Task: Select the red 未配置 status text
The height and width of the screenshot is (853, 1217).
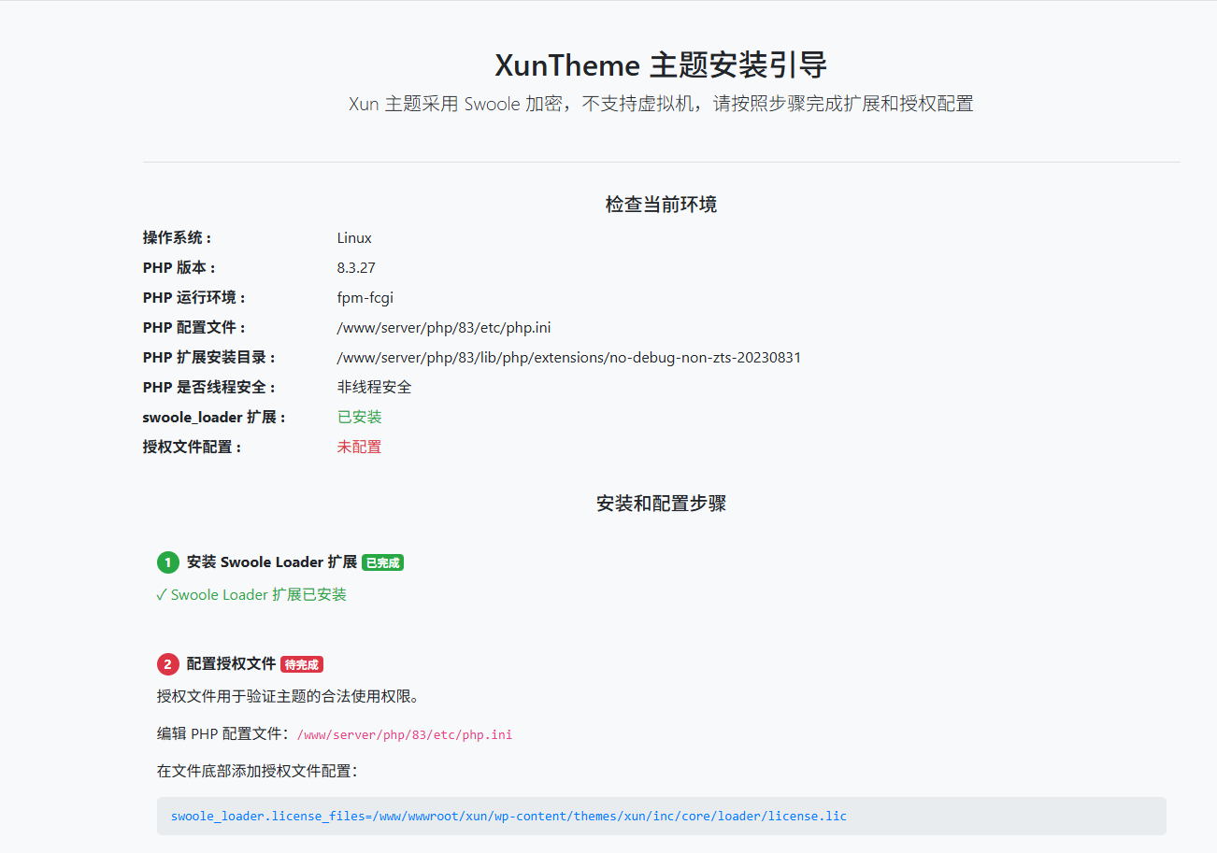Action: pyautogui.click(x=359, y=447)
